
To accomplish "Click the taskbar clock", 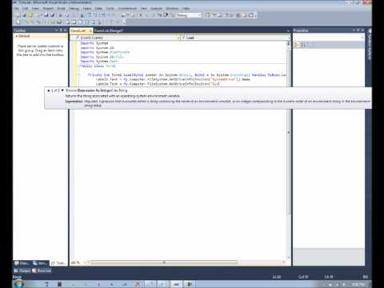I will pos(358,285).
